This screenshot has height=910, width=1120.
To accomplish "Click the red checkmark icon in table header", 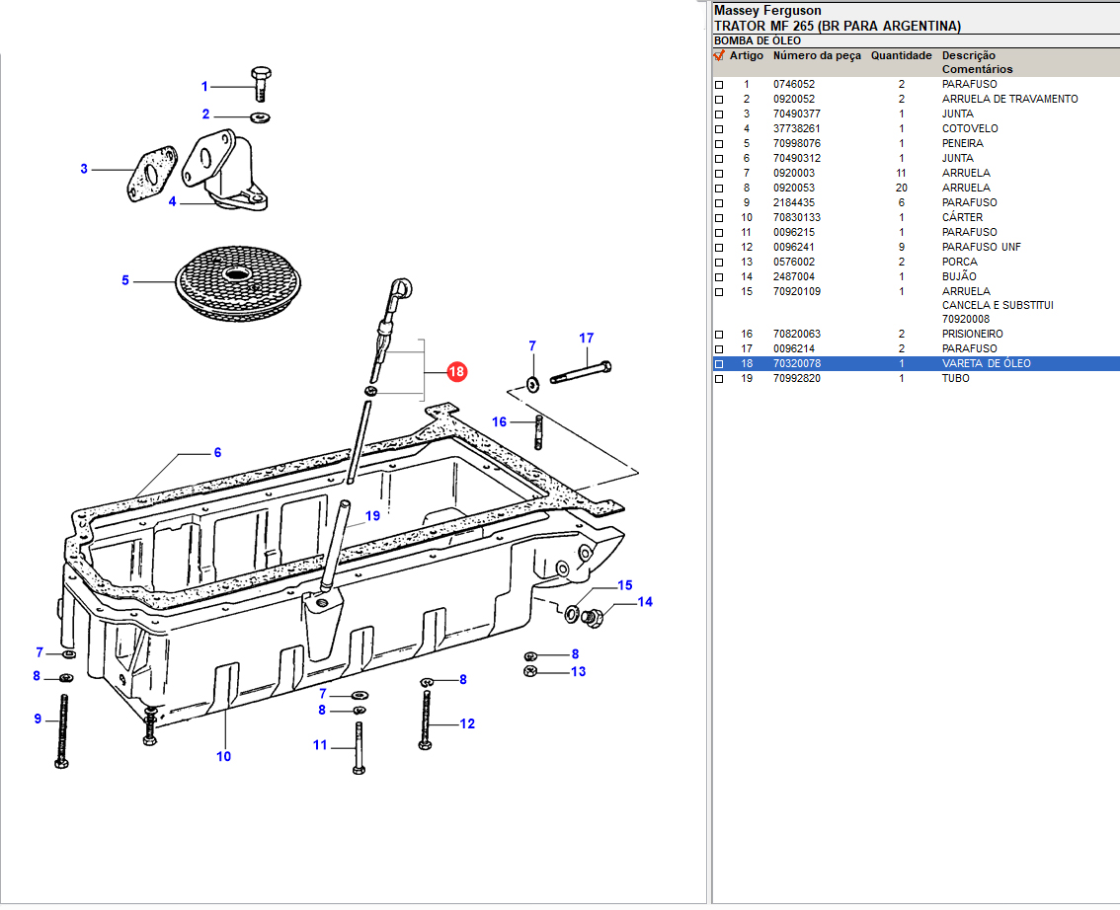I will (719, 56).
